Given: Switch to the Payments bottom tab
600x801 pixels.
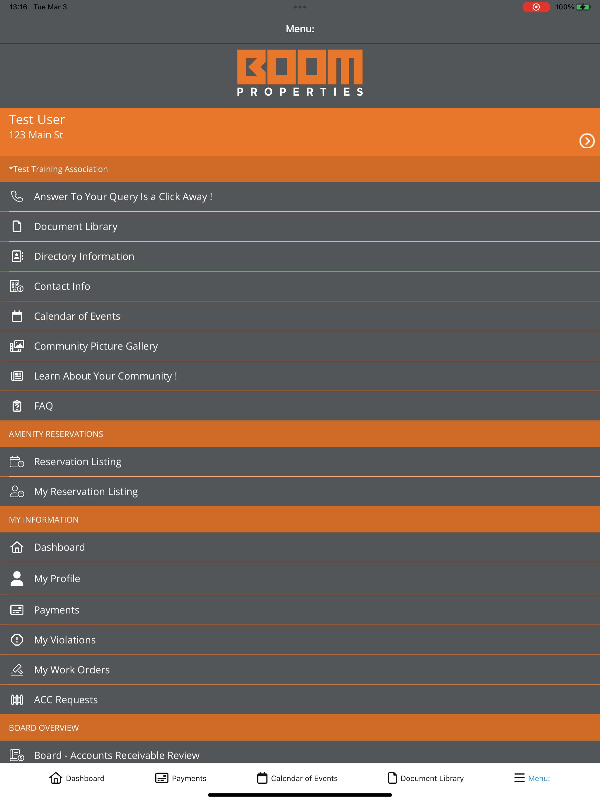Looking at the screenshot, I should click(x=180, y=778).
